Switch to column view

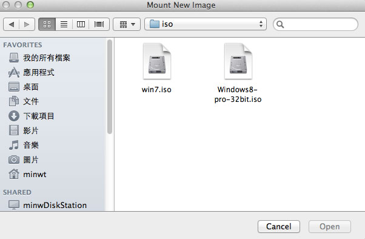(x=81, y=24)
